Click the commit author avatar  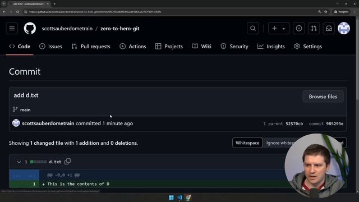pos(16,123)
